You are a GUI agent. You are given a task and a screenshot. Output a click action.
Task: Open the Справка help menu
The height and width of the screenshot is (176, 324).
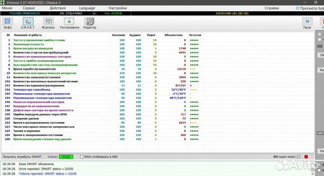coord(272,8)
